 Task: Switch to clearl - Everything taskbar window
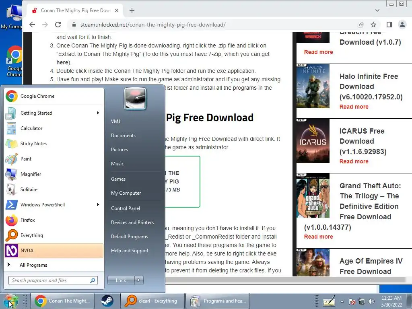[152, 301]
